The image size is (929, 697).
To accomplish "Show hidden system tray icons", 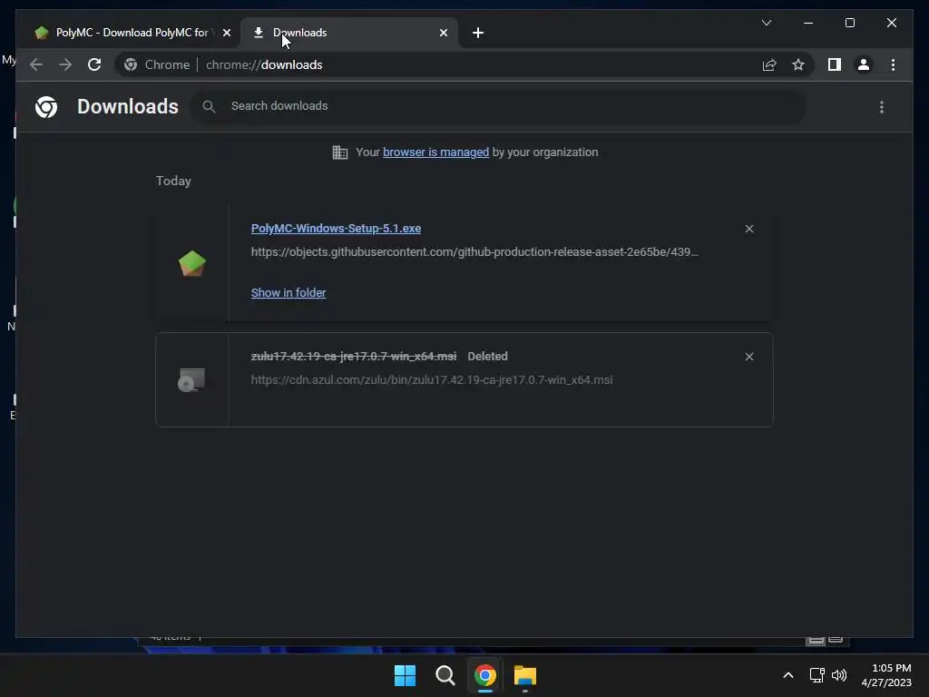I will [788, 675].
